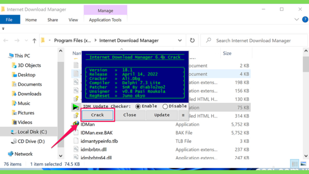Click the "156 KB" size cell
This screenshot has height=174, width=309.
coord(242,91)
